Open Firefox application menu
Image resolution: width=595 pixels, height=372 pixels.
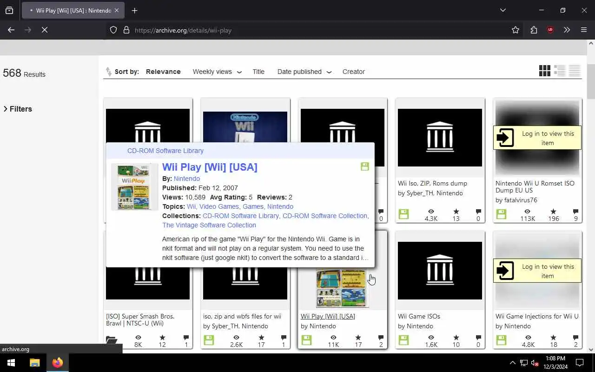584,30
